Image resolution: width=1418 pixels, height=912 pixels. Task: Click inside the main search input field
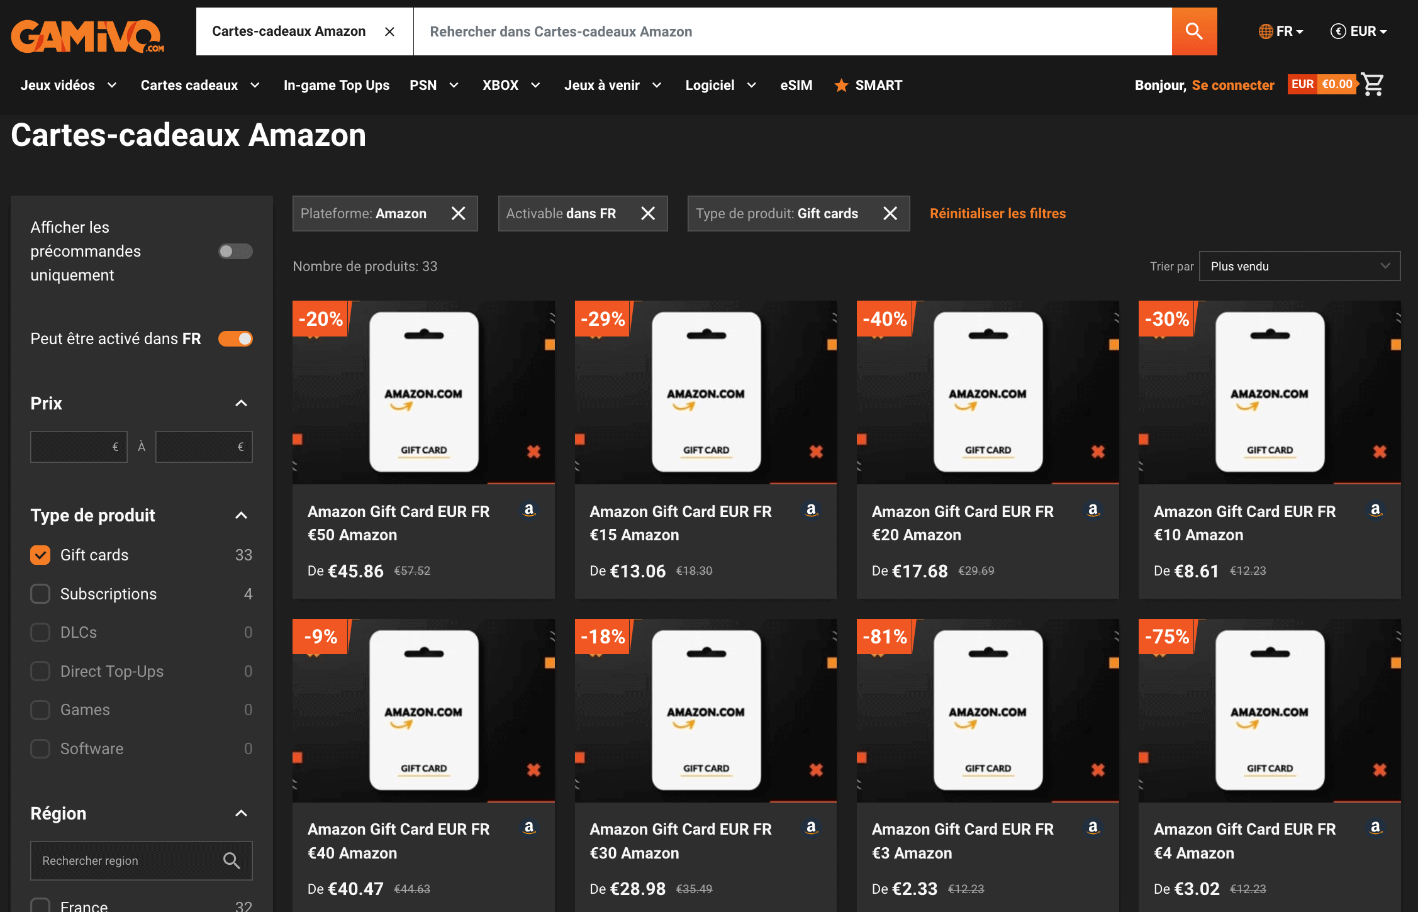tap(755, 31)
